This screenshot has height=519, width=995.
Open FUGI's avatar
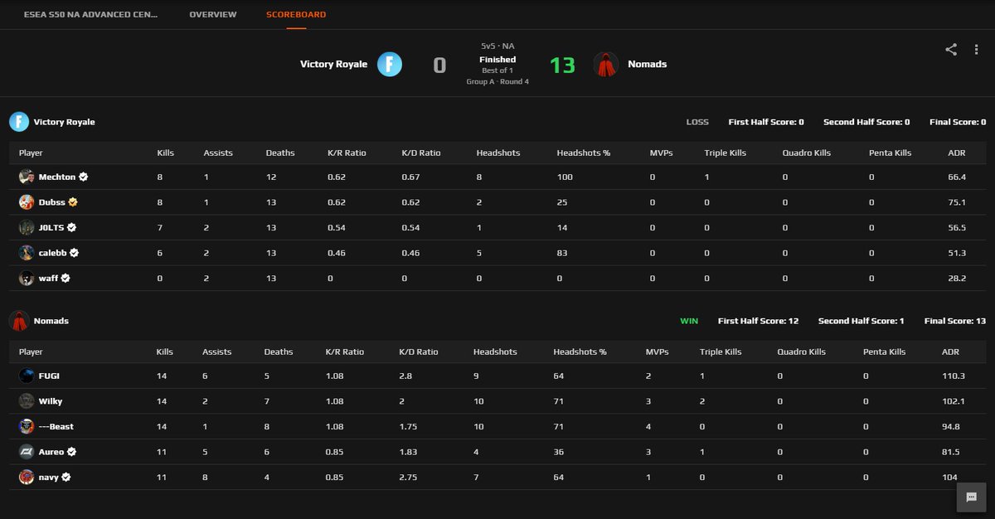coord(27,376)
